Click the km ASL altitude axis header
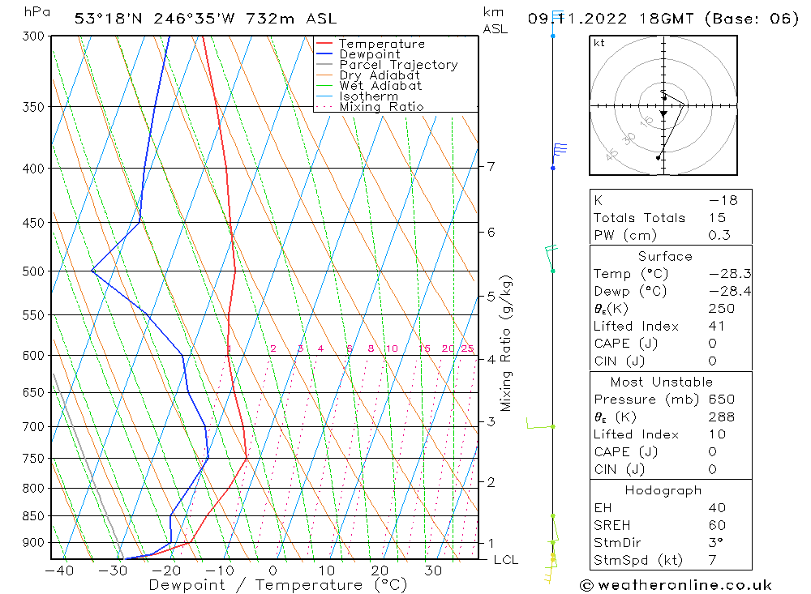The width and height of the screenshot is (811, 594). click(x=495, y=21)
